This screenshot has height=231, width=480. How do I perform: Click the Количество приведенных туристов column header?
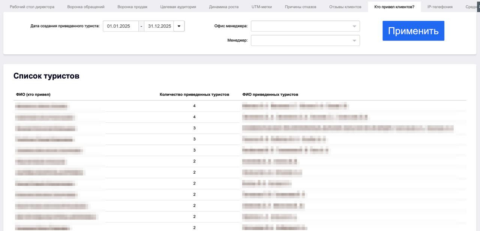pyautogui.click(x=194, y=94)
